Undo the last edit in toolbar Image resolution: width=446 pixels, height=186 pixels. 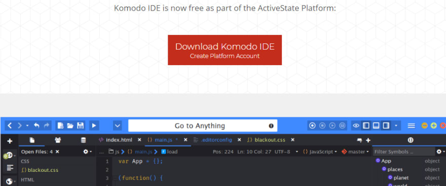click(36, 126)
